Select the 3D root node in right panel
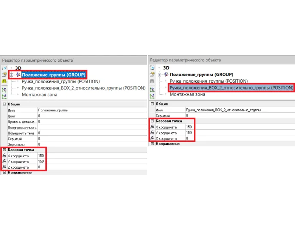This screenshot has height=230, width=295. 166,68
